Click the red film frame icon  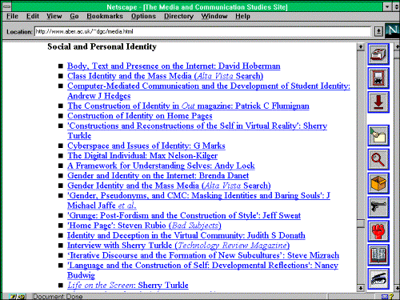tap(378, 78)
